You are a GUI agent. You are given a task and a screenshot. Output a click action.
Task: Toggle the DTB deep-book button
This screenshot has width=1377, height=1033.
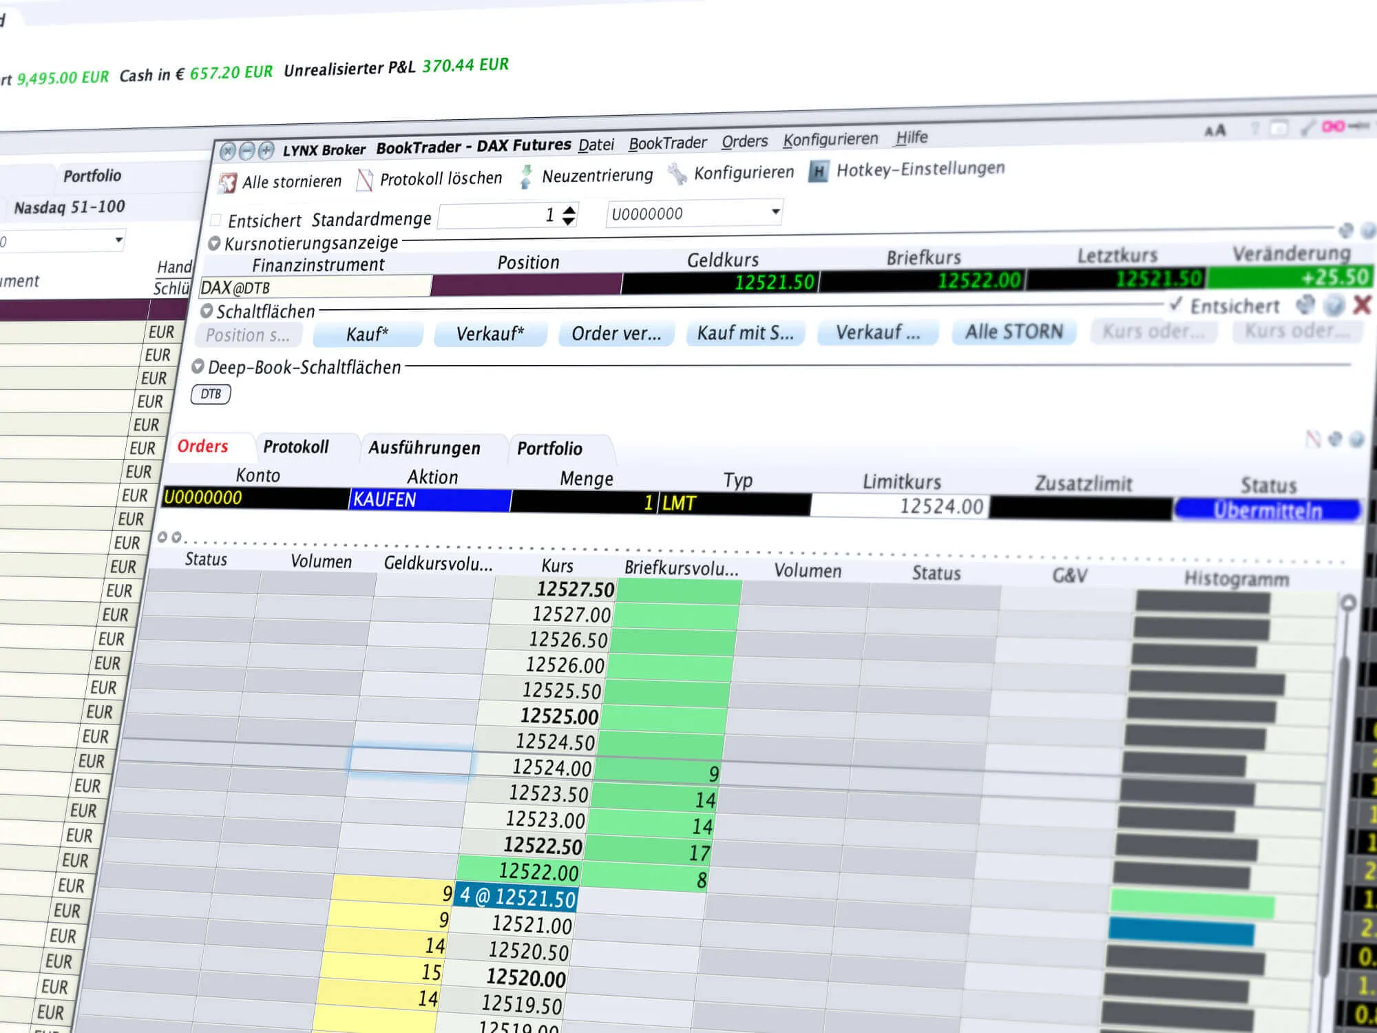point(211,394)
